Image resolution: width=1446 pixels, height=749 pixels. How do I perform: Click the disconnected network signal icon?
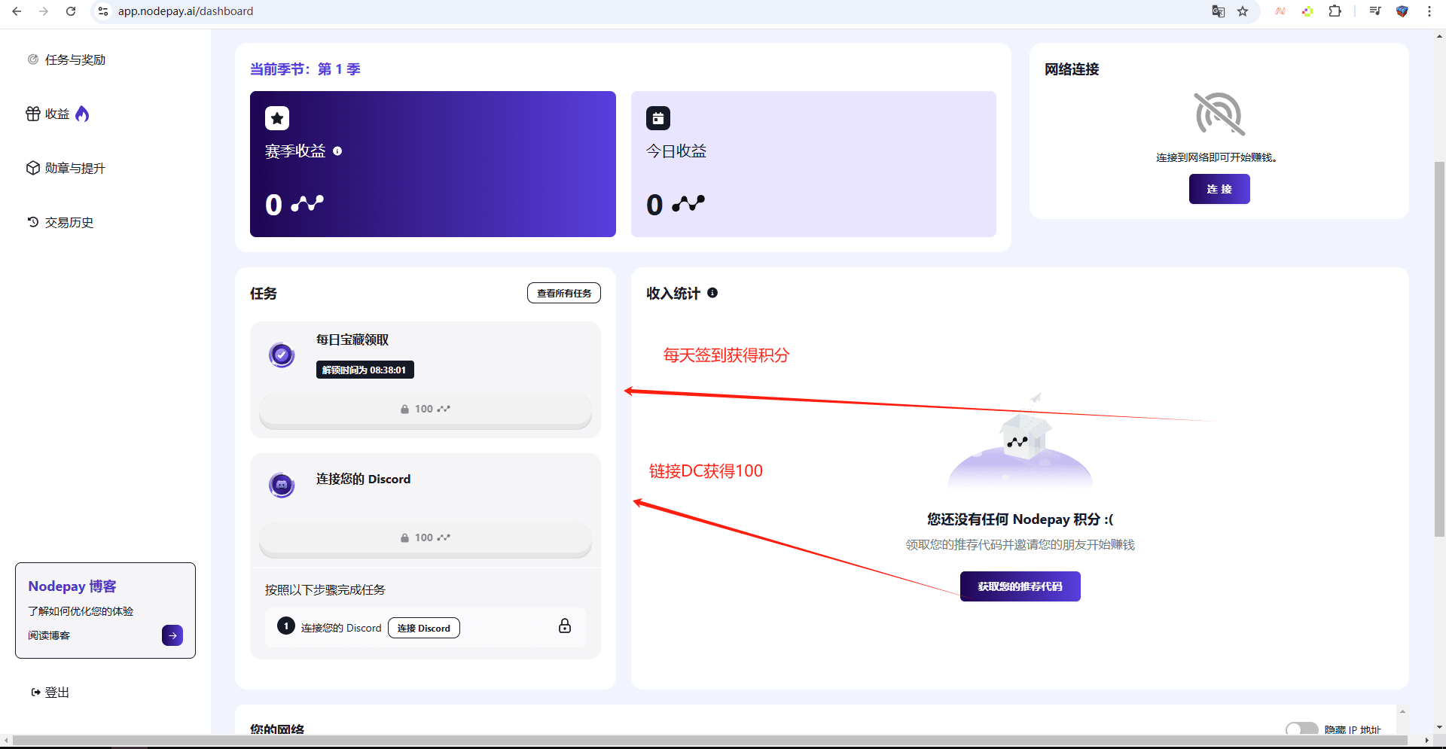tap(1219, 114)
